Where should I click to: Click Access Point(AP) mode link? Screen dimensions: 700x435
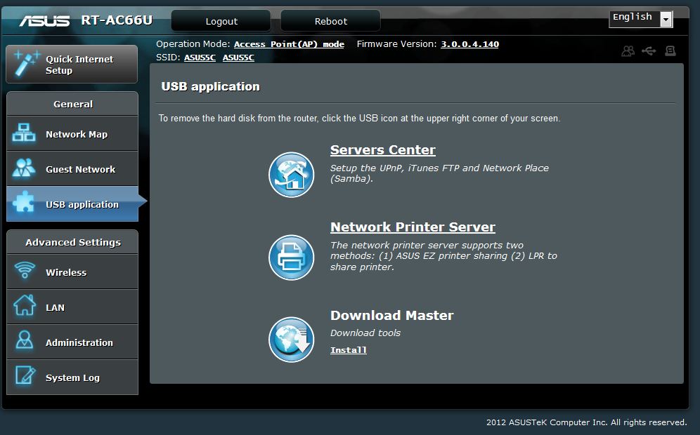[289, 44]
